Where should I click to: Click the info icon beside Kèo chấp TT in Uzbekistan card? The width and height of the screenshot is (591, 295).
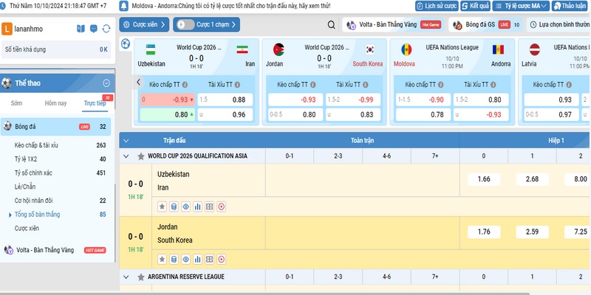(x=185, y=85)
